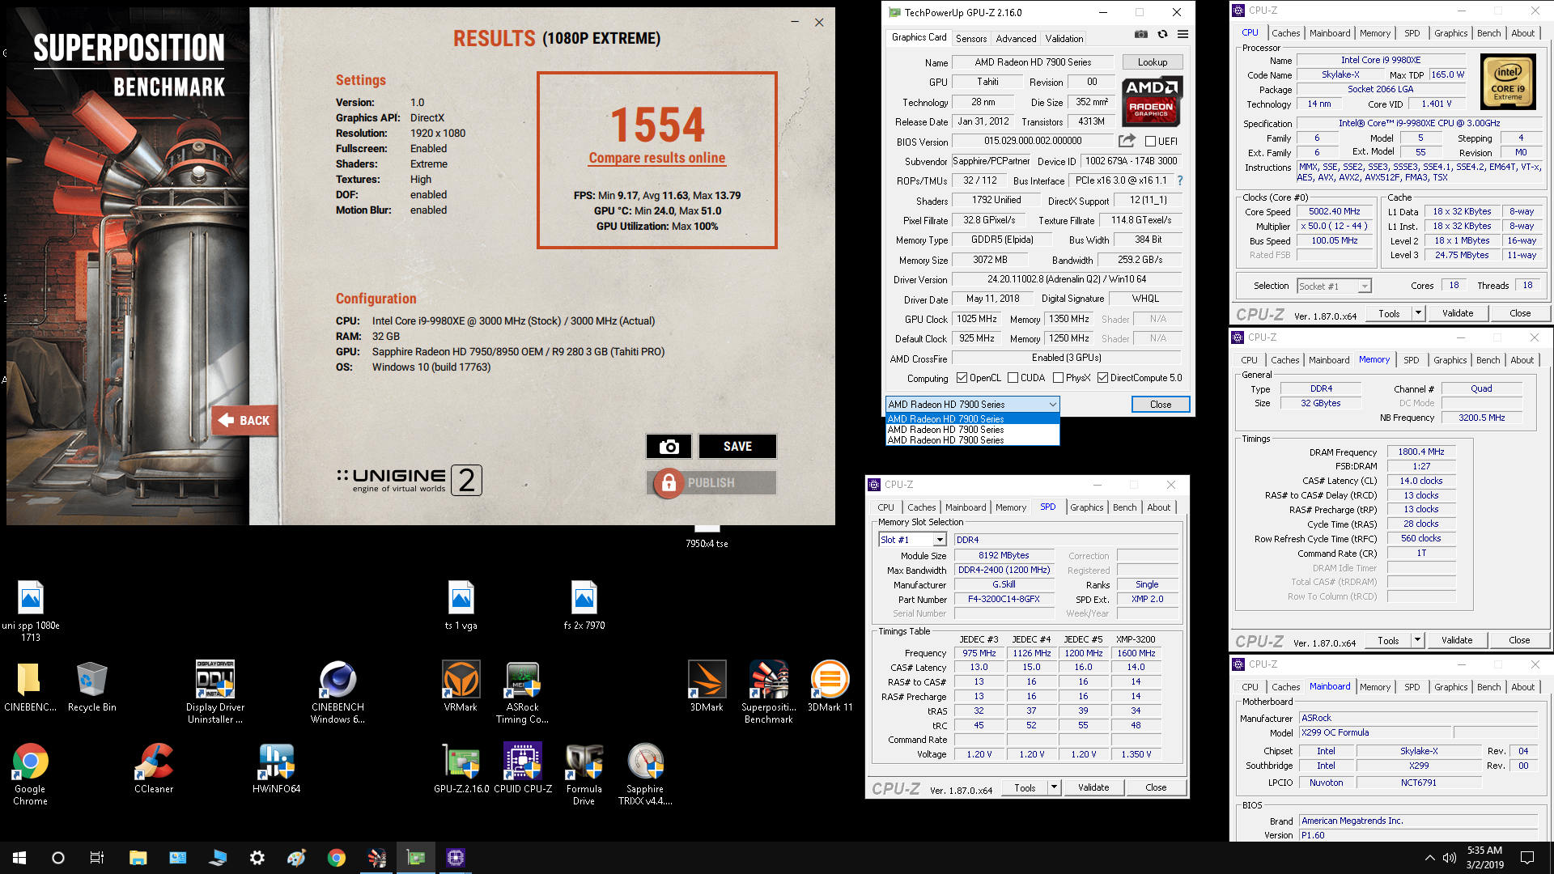The image size is (1554, 874).
Task: Expand Tools dropdown arrow in CPU-Z SPD window
Action: [1054, 787]
